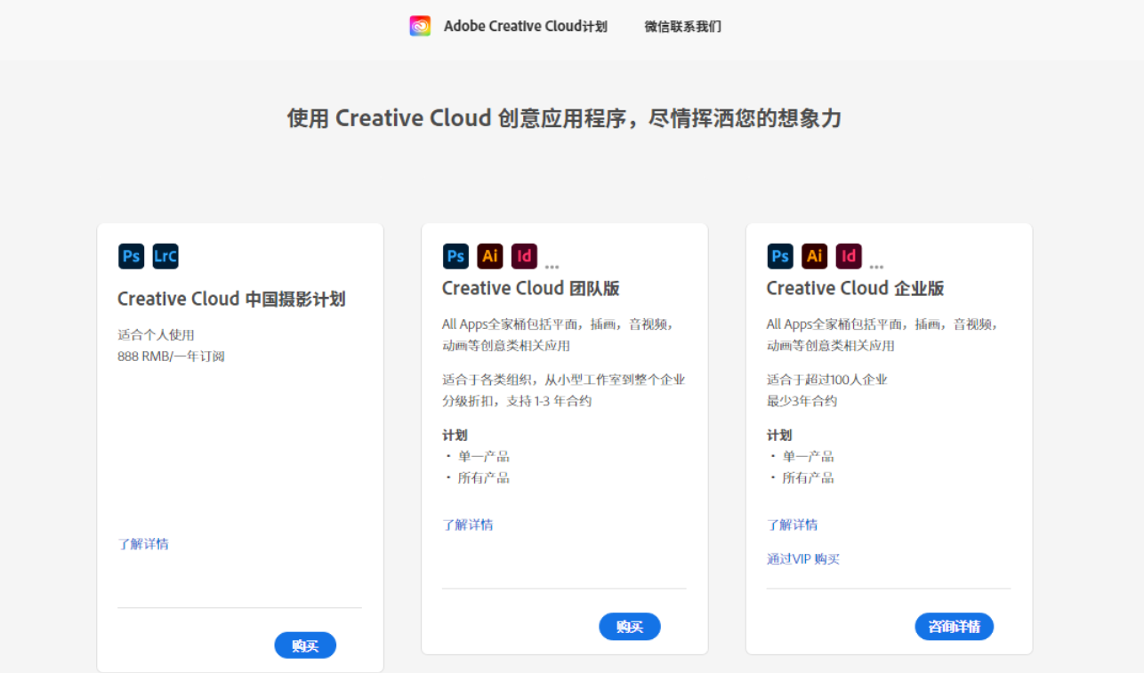Click the 咨询详情 button
The height and width of the screenshot is (673, 1144).
click(955, 627)
